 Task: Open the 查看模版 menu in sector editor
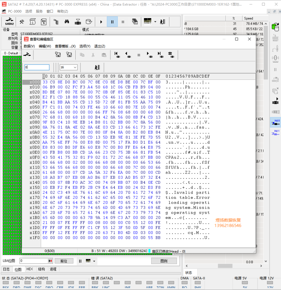(65, 46)
